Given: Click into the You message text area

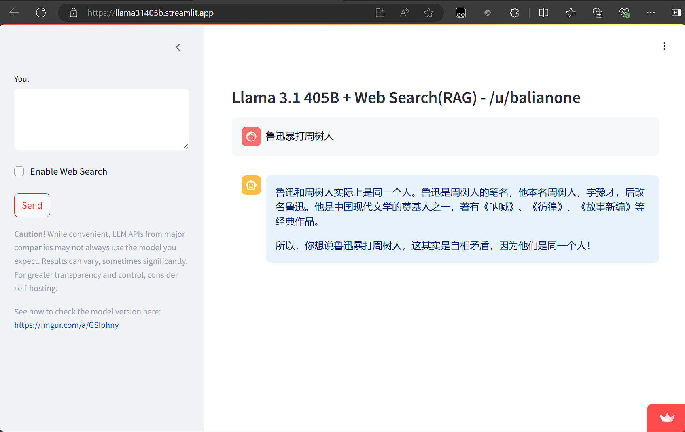Looking at the screenshot, I should coord(102,119).
